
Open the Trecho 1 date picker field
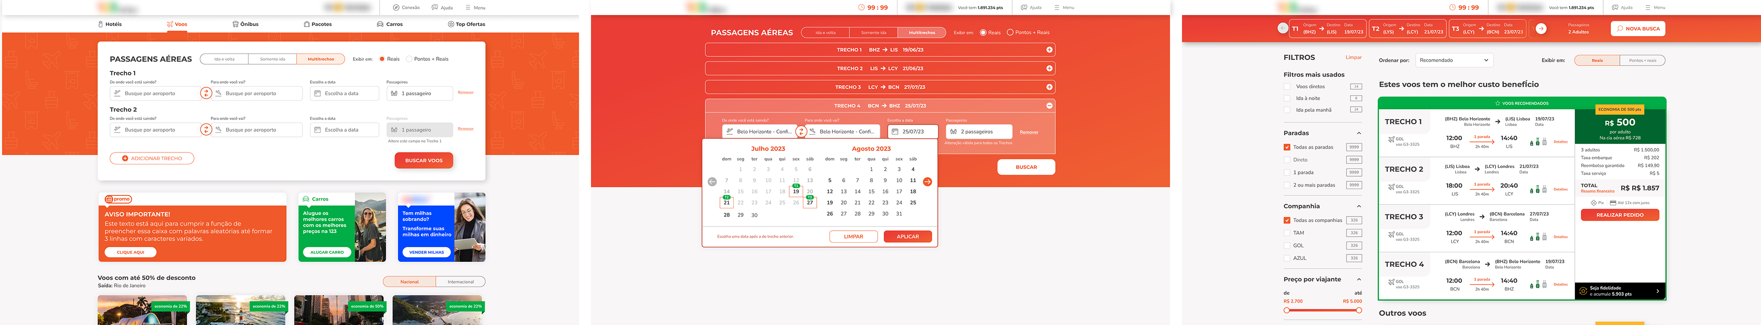coord(344,93)
